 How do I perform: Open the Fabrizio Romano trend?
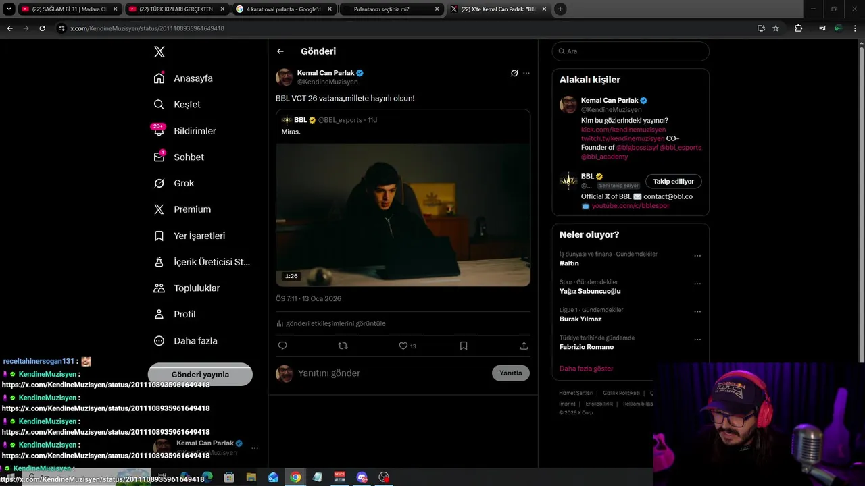click(587, 347)
